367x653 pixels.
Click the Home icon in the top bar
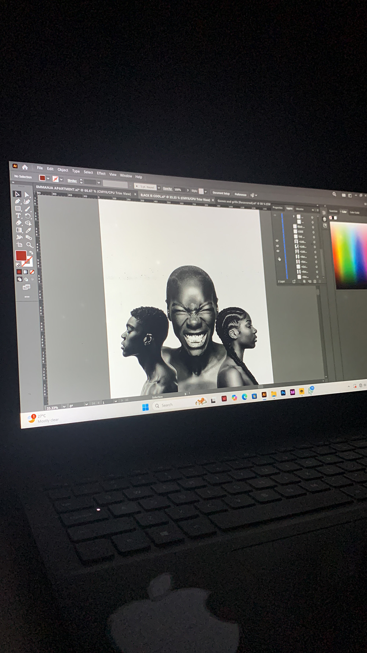(x=25, y=167)
